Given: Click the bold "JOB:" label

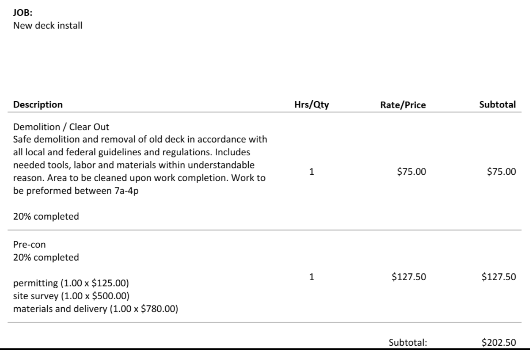Looking at the screenshot, I should tap(20, 14).
